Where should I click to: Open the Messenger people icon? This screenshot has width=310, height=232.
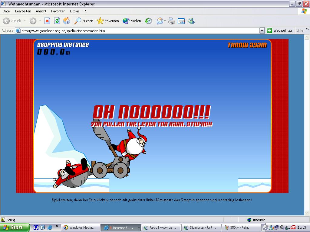tap(191, 21)
